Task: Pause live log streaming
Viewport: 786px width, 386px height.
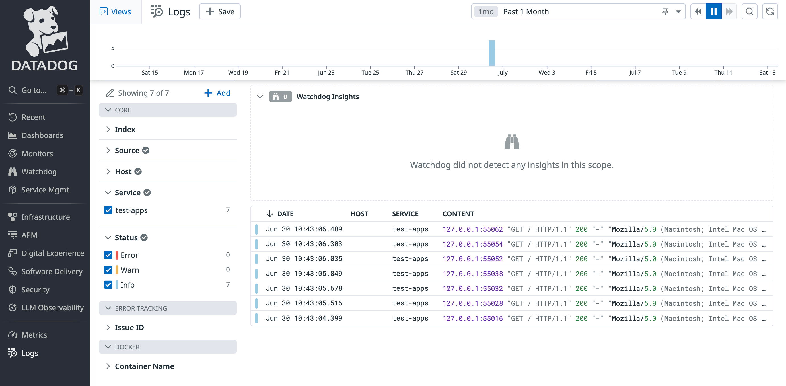Action: click(x=713, y=12)
